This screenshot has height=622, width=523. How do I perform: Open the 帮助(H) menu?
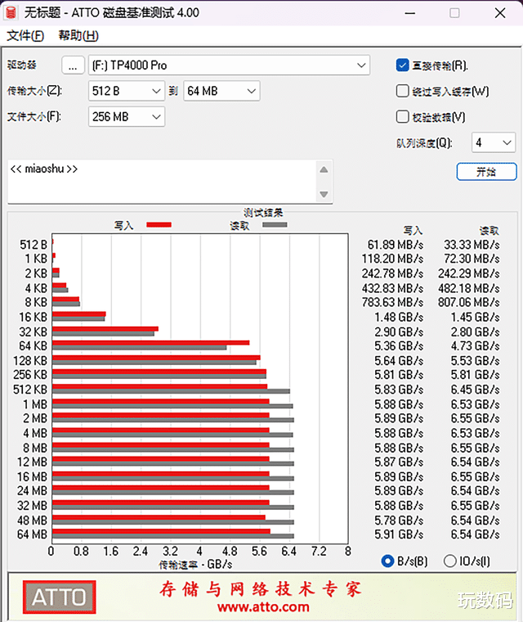click(x=78, y=36)
